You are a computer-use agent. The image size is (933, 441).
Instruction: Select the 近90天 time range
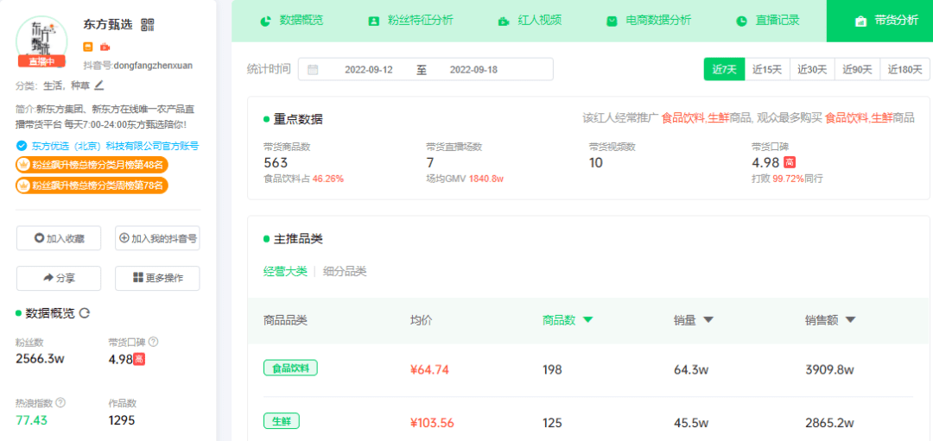(858, 69)
